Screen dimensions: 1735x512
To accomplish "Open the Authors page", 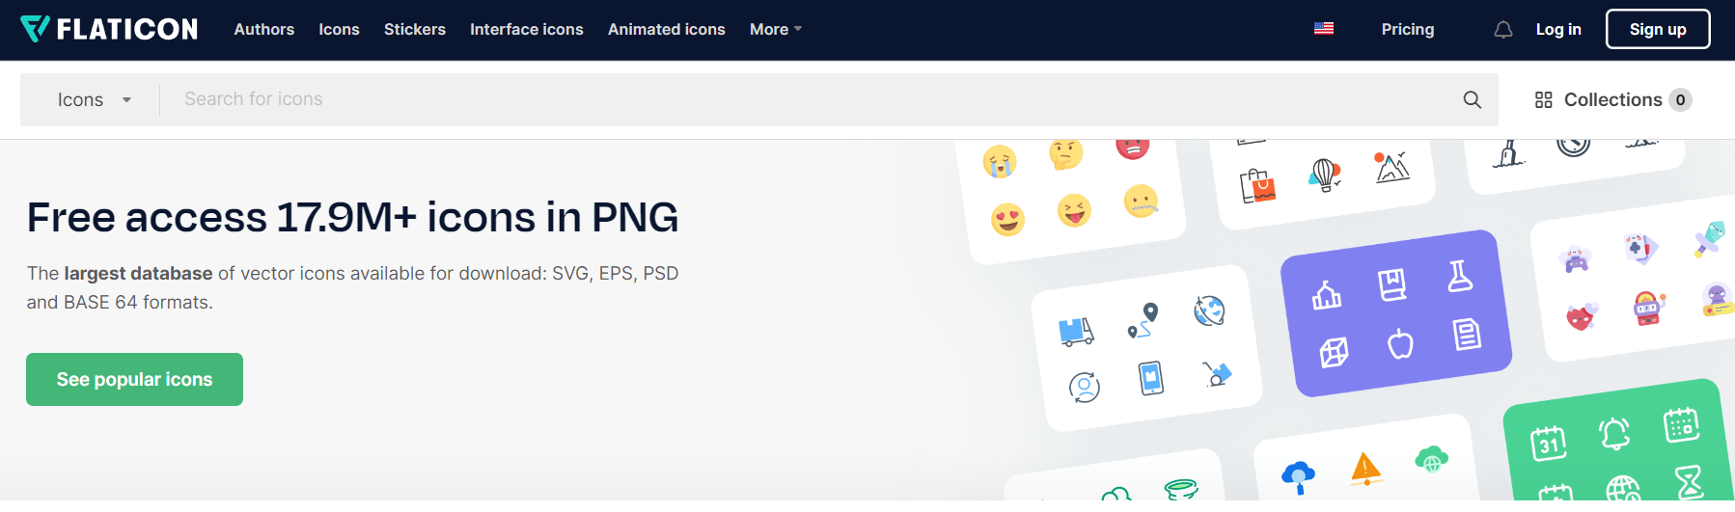I will pyautogui.click(x=264, y=29).
